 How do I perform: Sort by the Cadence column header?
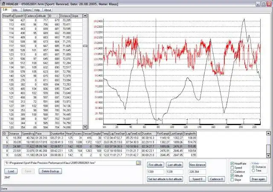31,16
